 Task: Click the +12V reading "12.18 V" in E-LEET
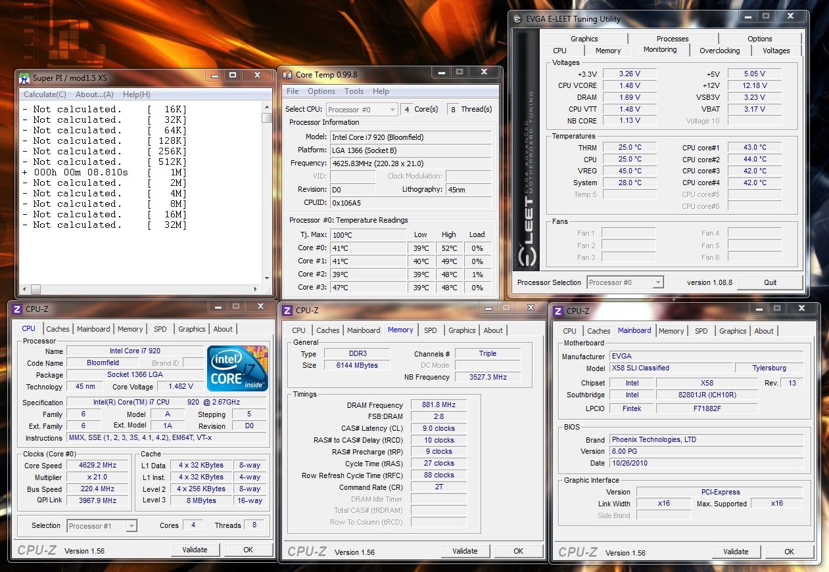755,85
